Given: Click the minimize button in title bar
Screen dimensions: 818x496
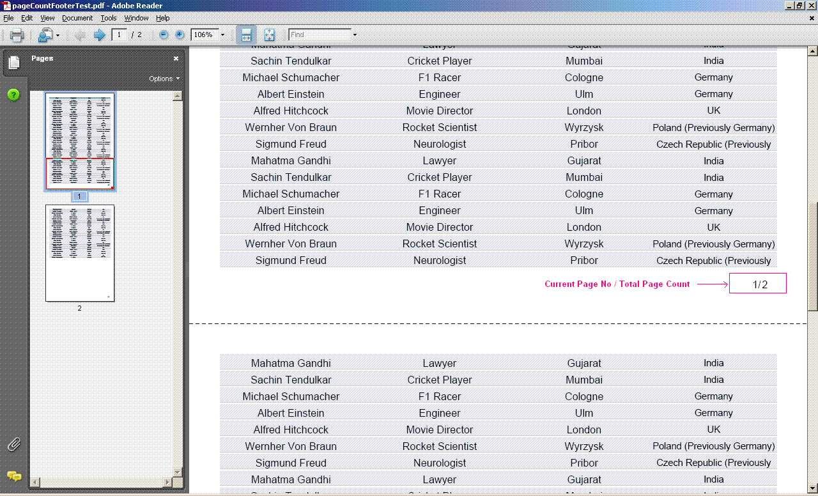Looking at the screenshot, I should tap(789, 6).
